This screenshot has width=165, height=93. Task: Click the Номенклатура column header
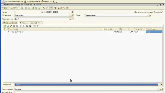(x=55, y=29)
